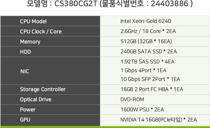Click the HDD row label
This screenshot has height=128, width=210.
point(25,52)
